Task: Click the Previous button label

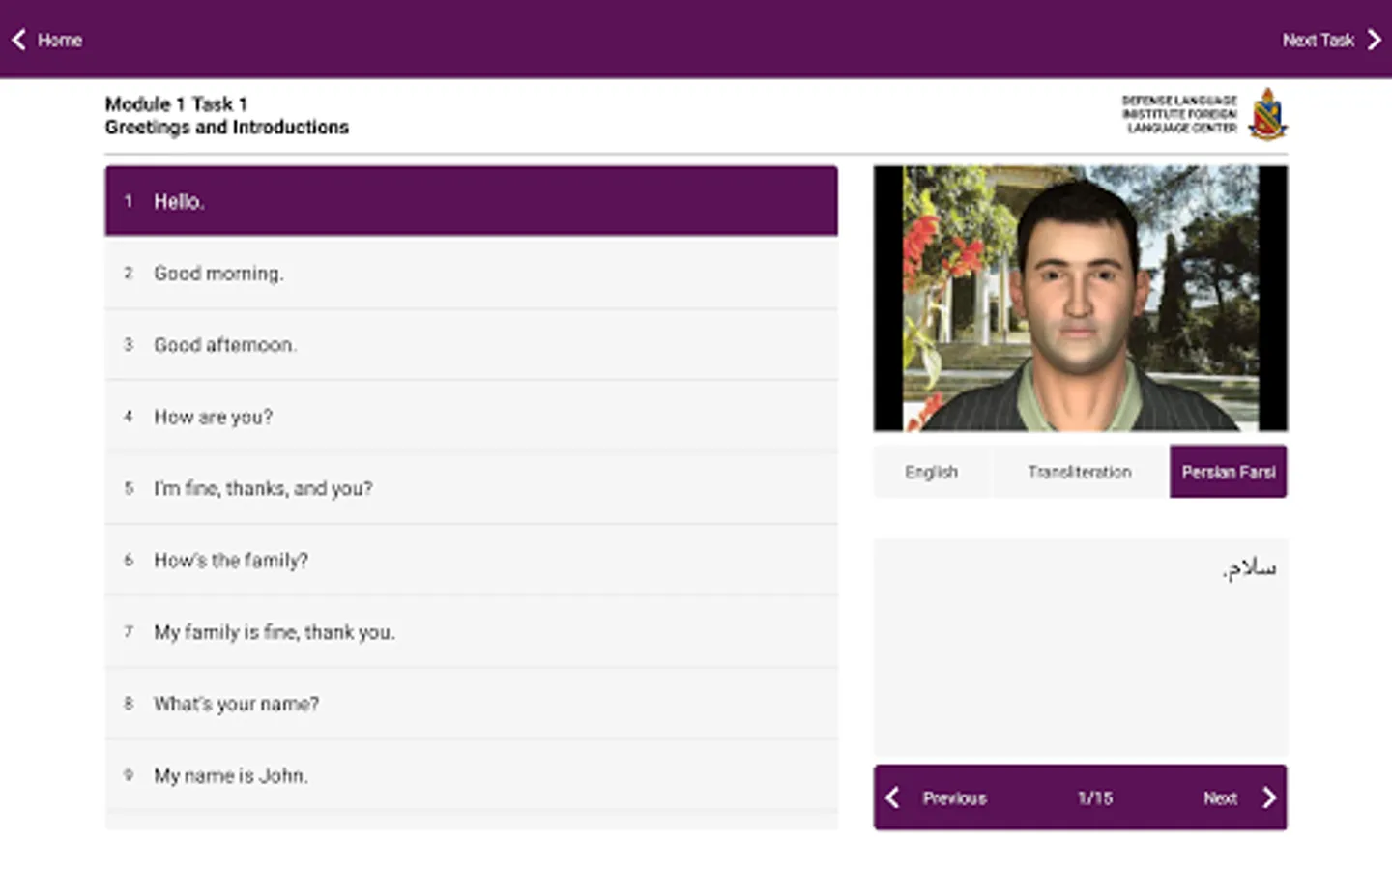Action: coord(954,798)
